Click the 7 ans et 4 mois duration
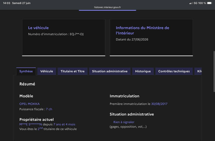Viewport: 215px width, 141px height. pyautogui.click(x=64, y=124)
